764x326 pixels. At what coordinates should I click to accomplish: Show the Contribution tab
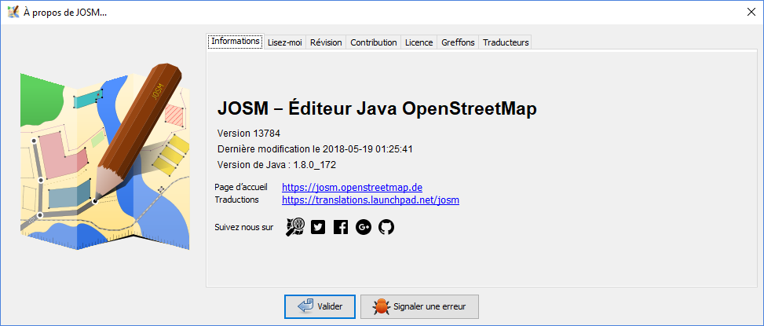tap(374, 42)
